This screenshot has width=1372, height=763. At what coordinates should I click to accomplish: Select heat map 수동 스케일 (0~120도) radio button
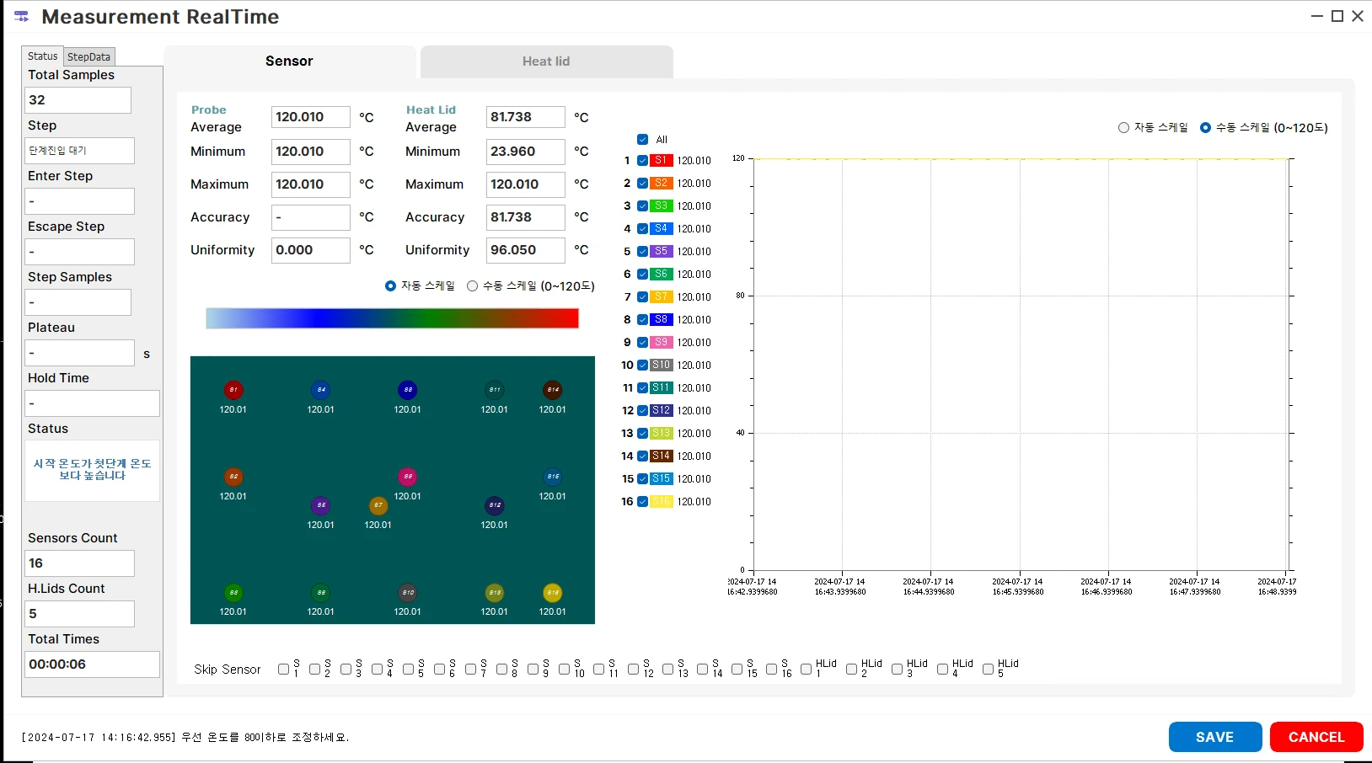click(x=472, y=286)
